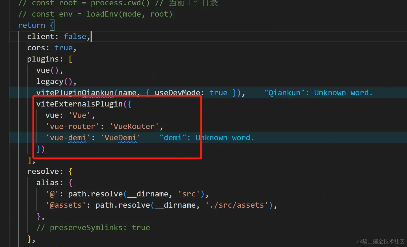The image size is (407, 247).
Task: Click the 'vue-router' key string
Action: pos(73,126)
